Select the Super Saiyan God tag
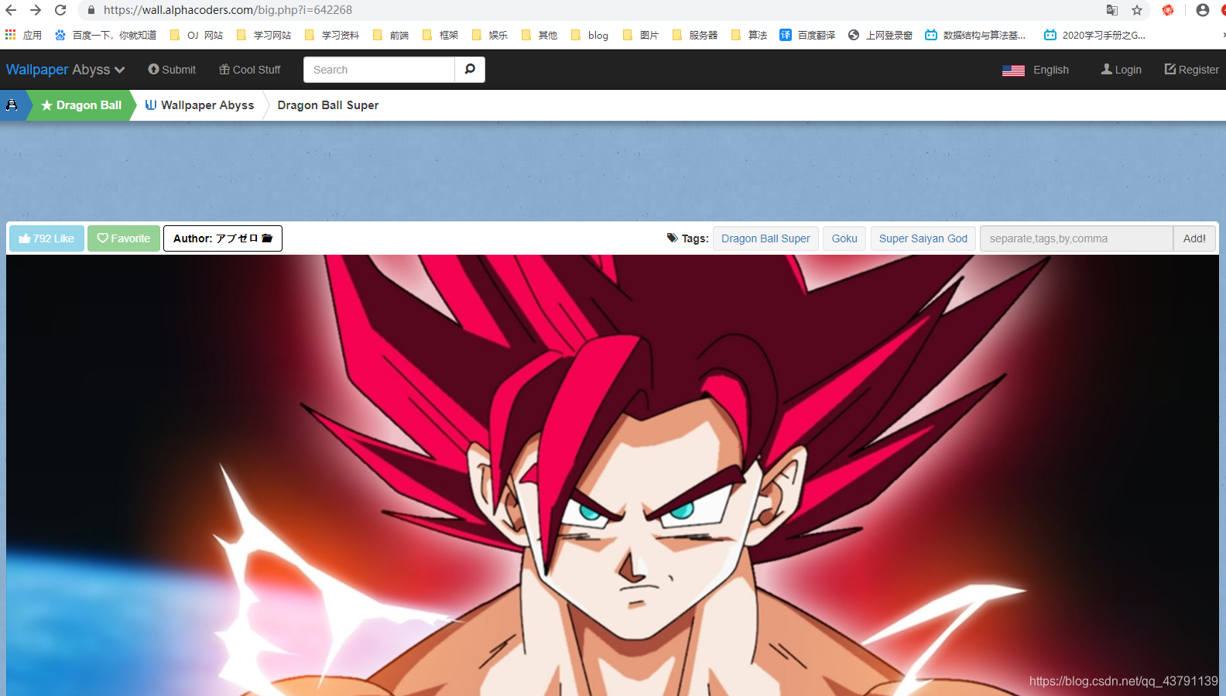Screen dimensions: 1226x696 923,238
